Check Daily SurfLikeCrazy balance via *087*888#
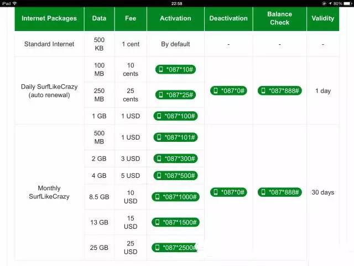 (279, 91)
